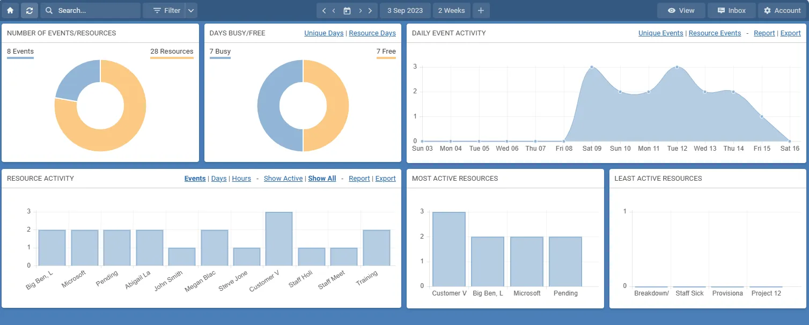The image size is (809, 325).
Task: Click the blue Busy half of donut
Action: click(269, 106)
